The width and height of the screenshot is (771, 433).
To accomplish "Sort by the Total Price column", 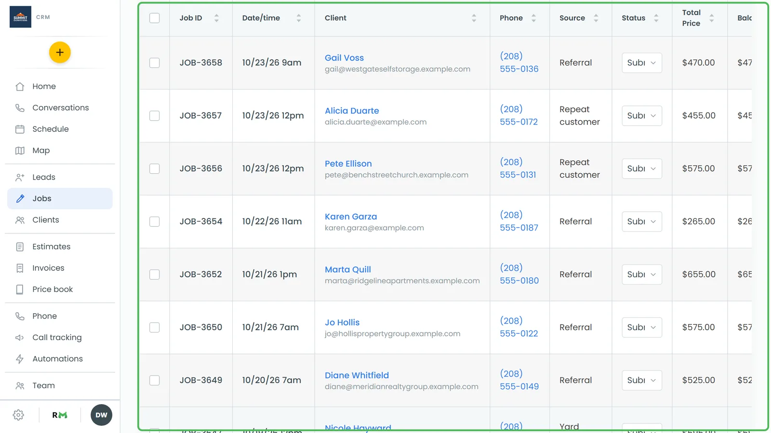I will [x=712, y=18].
